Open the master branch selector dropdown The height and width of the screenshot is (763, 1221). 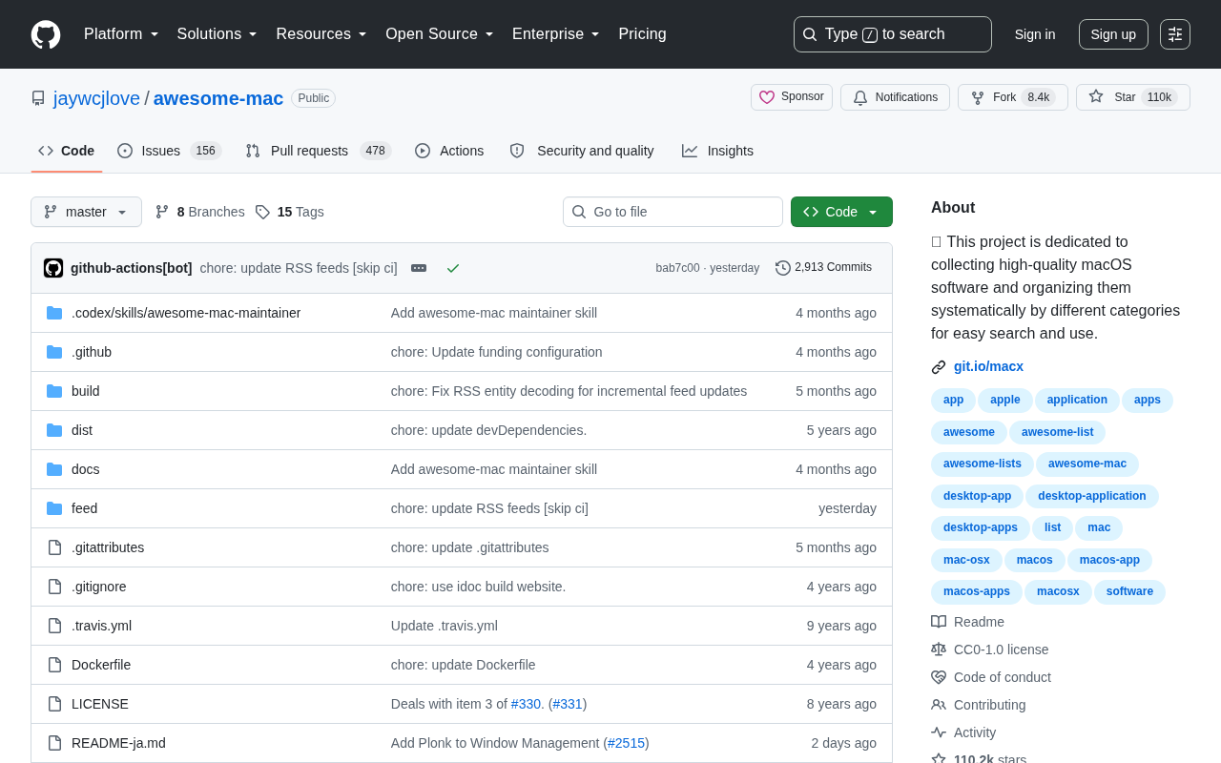point(86,212)
